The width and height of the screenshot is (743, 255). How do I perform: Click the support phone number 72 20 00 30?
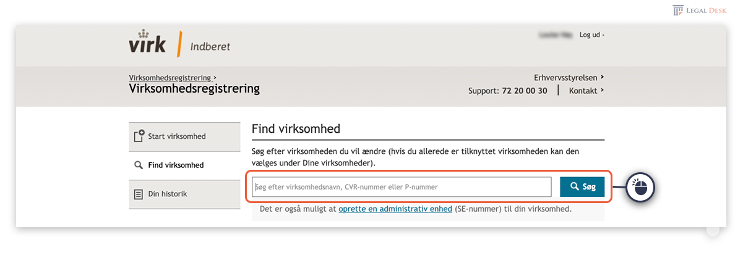524,90
